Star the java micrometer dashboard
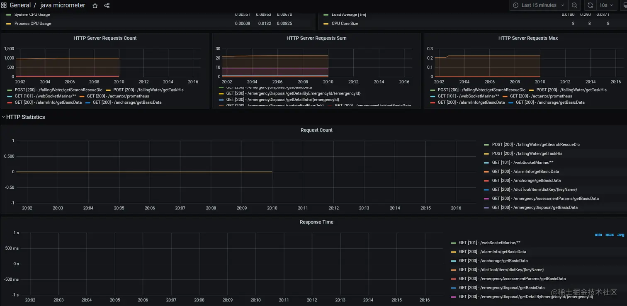Viewport: 627px width, 306px height. click(95, 5)
